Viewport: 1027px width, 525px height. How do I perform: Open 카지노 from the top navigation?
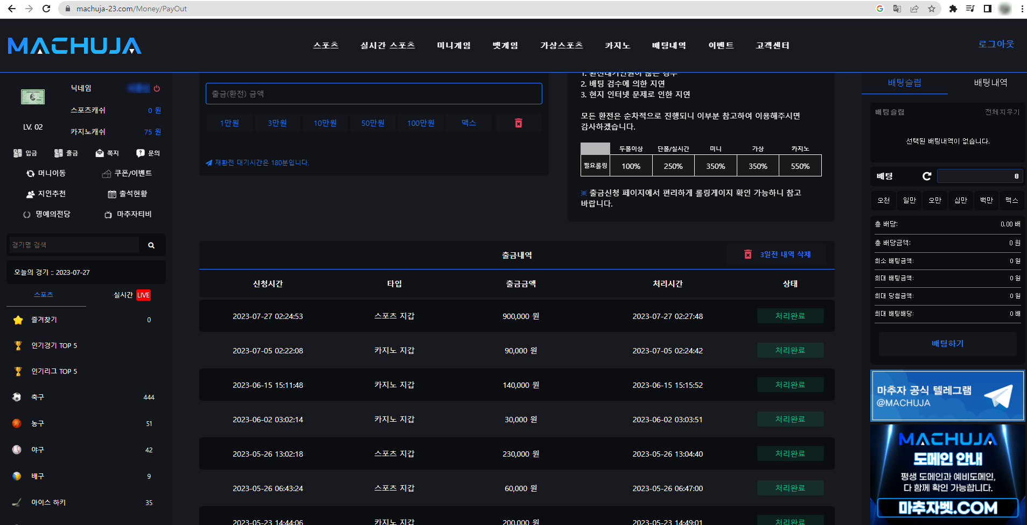[x=617, y=46]
